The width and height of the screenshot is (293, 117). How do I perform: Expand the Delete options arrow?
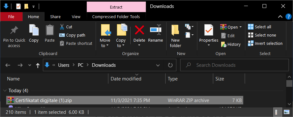140,45
